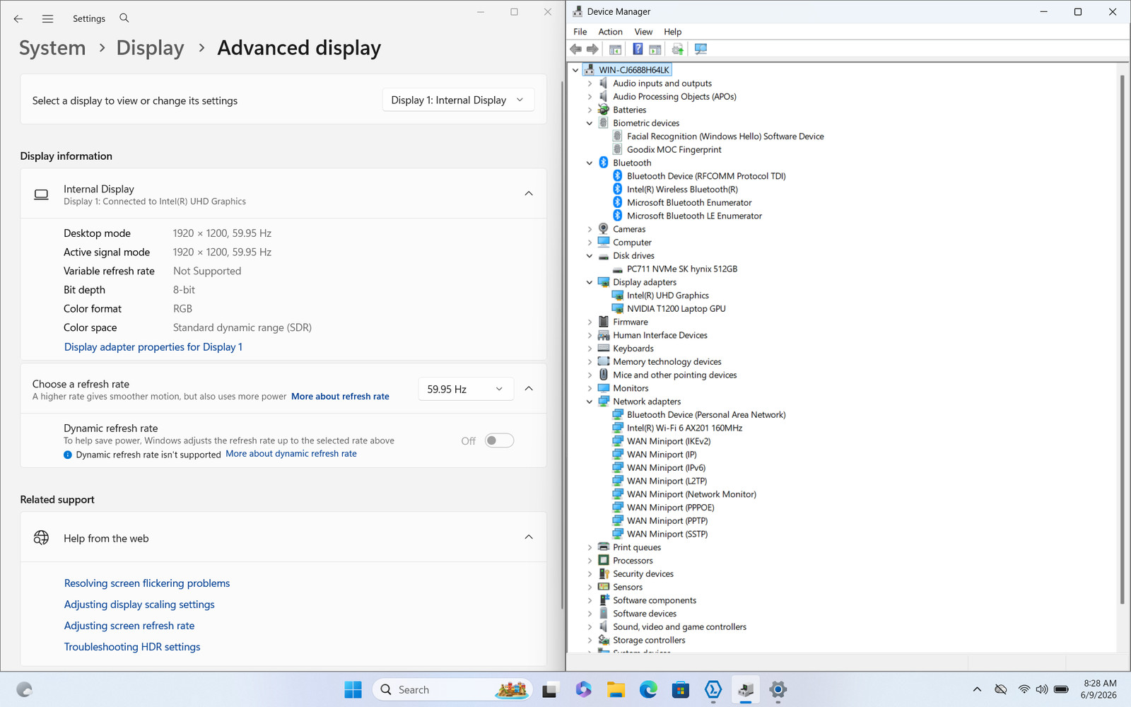Click the More about refresh rate link
Screen dimensions: 1131x707
(340, 397)
